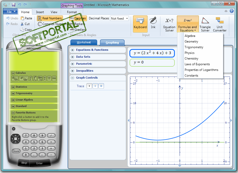Minimize the ribbon with the caret icon
Image resolution: width=238 pixels, height=173 pixels.
226,11
